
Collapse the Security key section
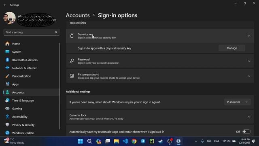pyautogui.click(x=249, y=36)
